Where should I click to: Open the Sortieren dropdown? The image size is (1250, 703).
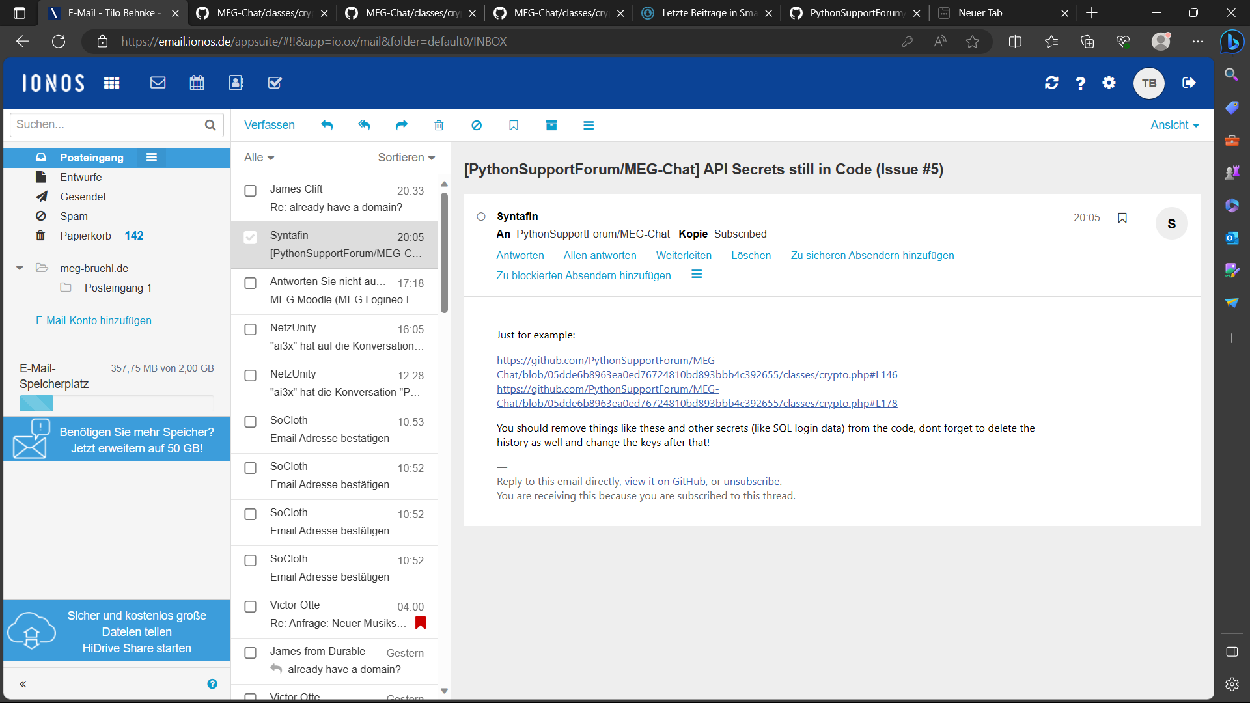(406, 158)
